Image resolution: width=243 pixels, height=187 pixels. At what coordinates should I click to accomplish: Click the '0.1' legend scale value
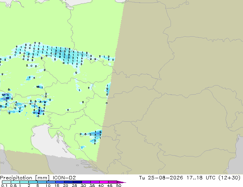click(x=4, y=185)
